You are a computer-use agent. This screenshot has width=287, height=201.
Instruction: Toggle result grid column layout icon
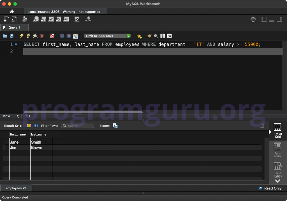pyautogui.click(x=29, y=125)
